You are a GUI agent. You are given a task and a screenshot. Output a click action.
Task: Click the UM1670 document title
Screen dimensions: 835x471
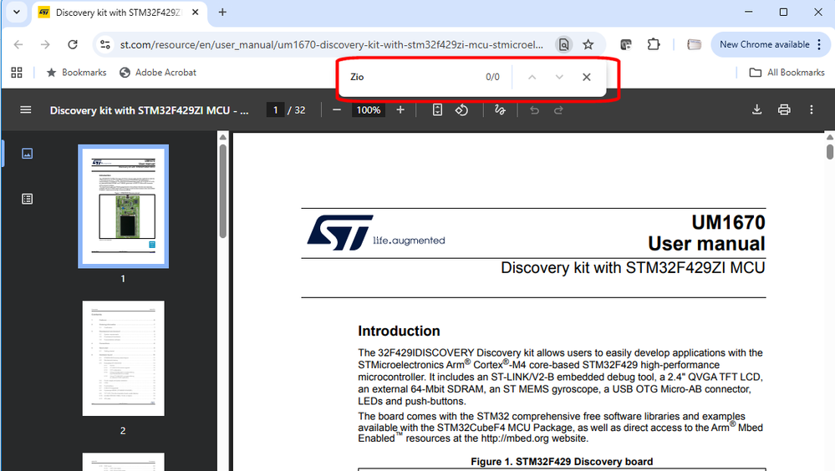(728, 222)
